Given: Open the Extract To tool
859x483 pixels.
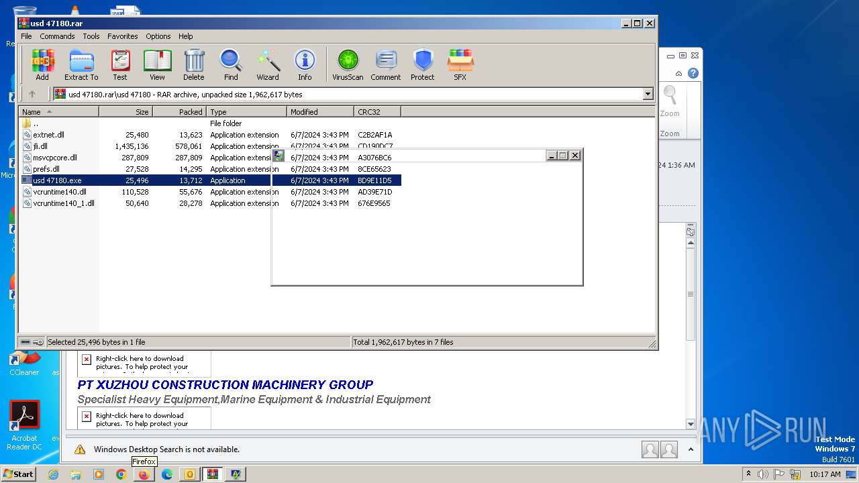Looking at the screenshot, I should point(81,65).
